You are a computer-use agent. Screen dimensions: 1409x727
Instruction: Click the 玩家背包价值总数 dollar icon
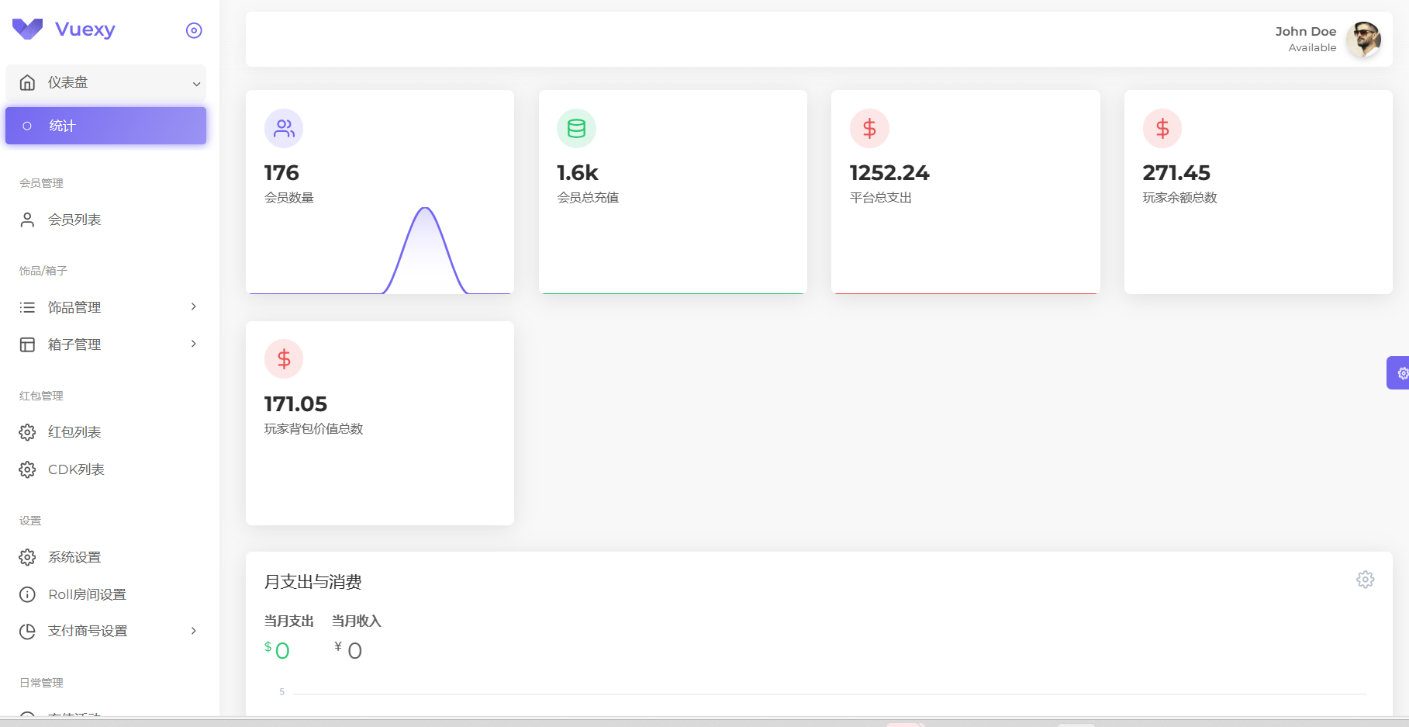[x=284, y=359]
